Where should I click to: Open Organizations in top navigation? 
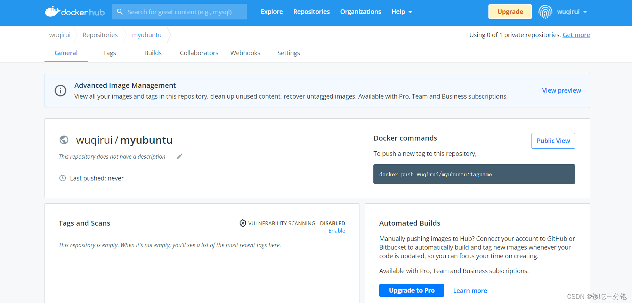click(360, 12)
